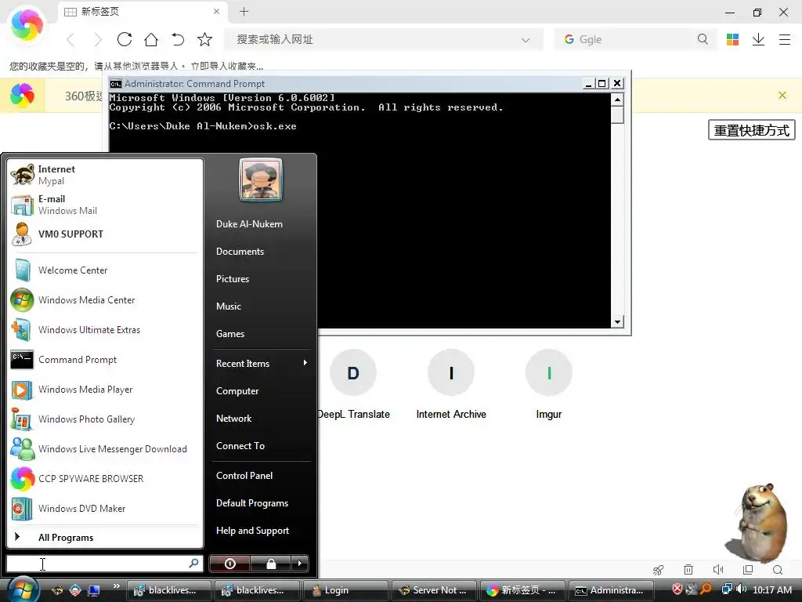The width and height of the screenshot is (802, 602).
Task: Open Default Programs
Action: pos(251,503)
